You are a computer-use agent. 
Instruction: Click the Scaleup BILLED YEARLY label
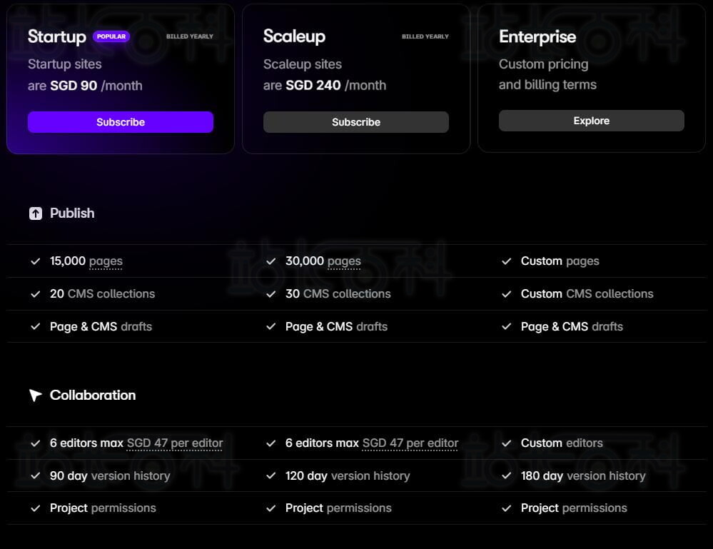coord(425,36)
